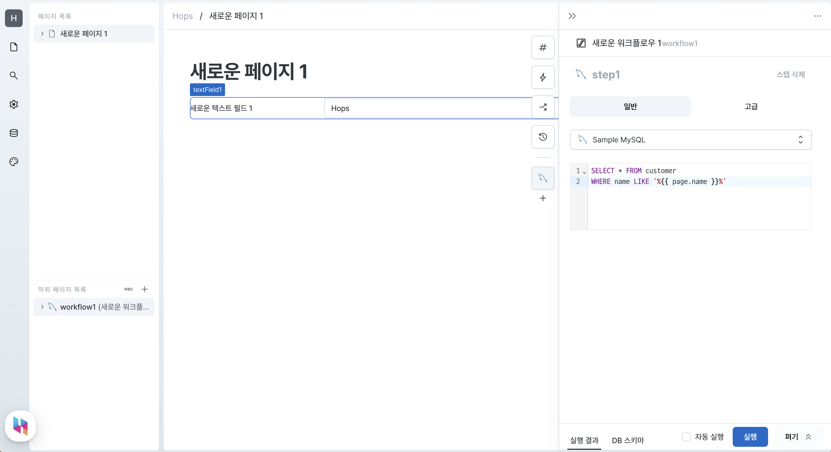Image resolution: width=831 pixels, height=452 pixels.
Task: Click the H workspace avatar icon
Action: 14,18
